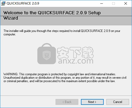Click the disabled < Back button
Screen dimensions: 132x108
67,102
